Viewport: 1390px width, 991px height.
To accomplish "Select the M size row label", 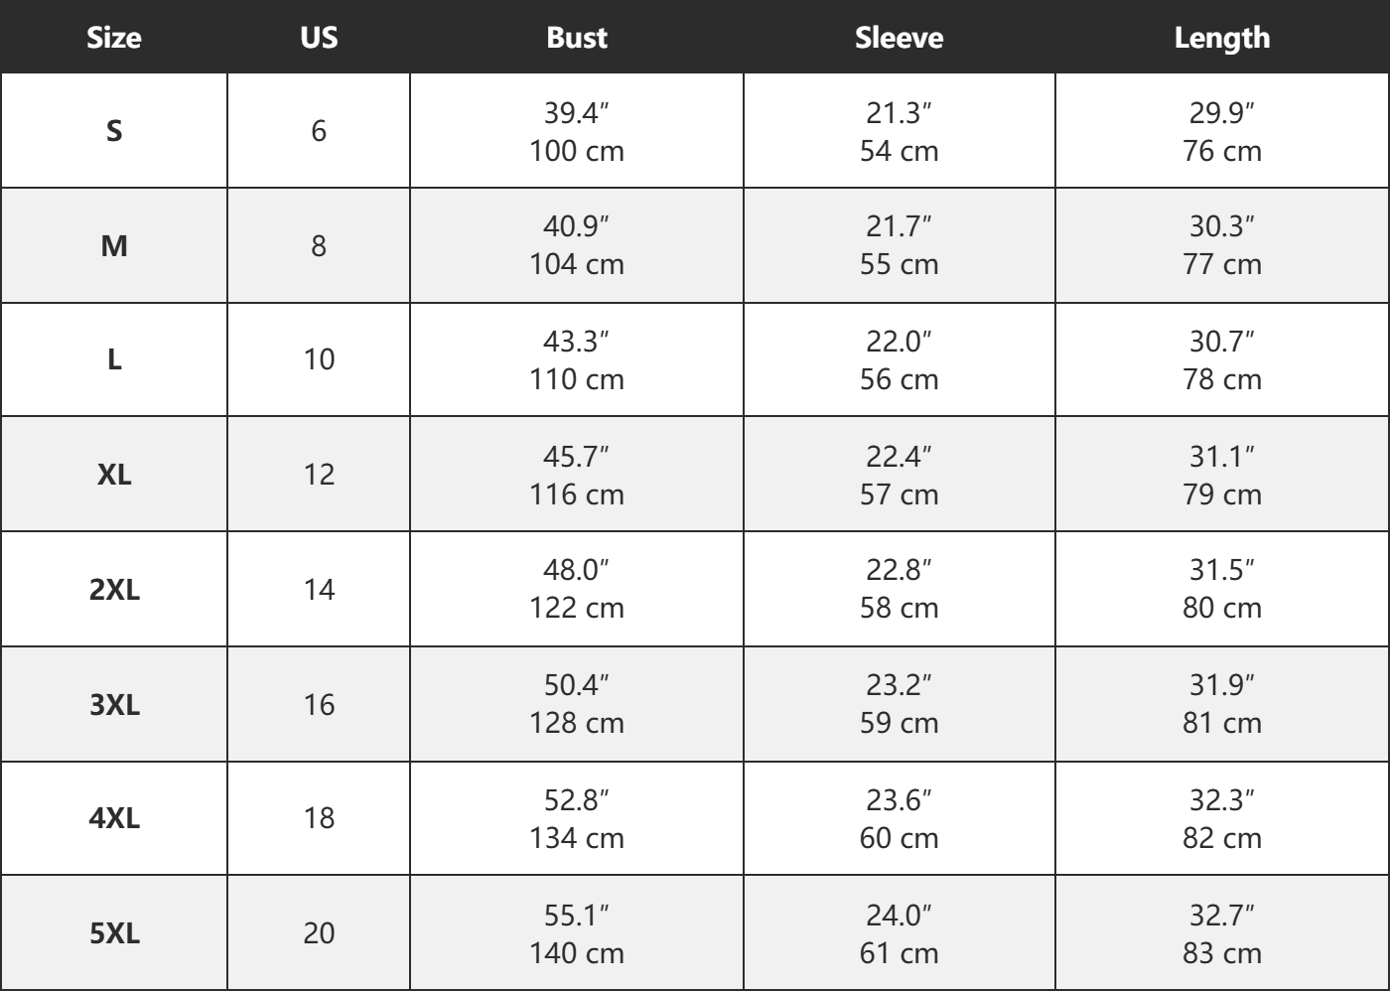I will [114, 245].
